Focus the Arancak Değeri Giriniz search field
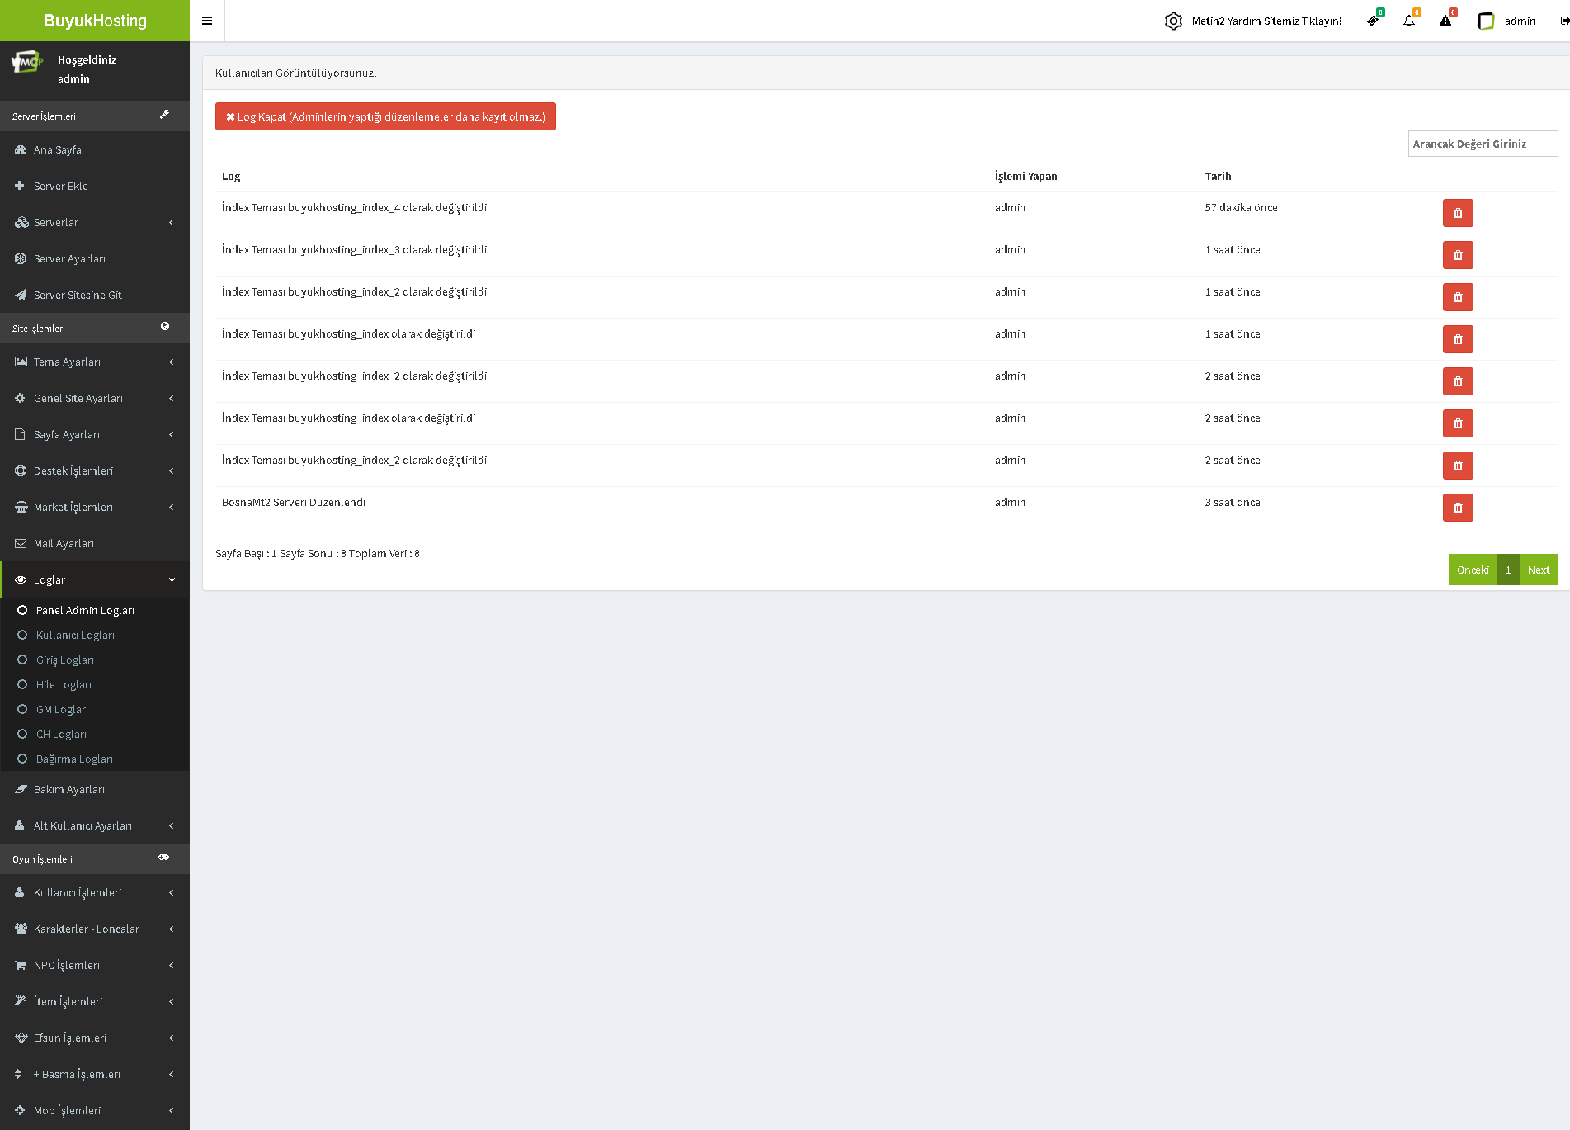Screen dimensions: 1570x1130 [x=1483, y=144]
